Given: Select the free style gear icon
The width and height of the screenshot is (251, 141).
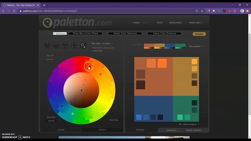Looking at the screenshot, I should (x=83, y=45).
